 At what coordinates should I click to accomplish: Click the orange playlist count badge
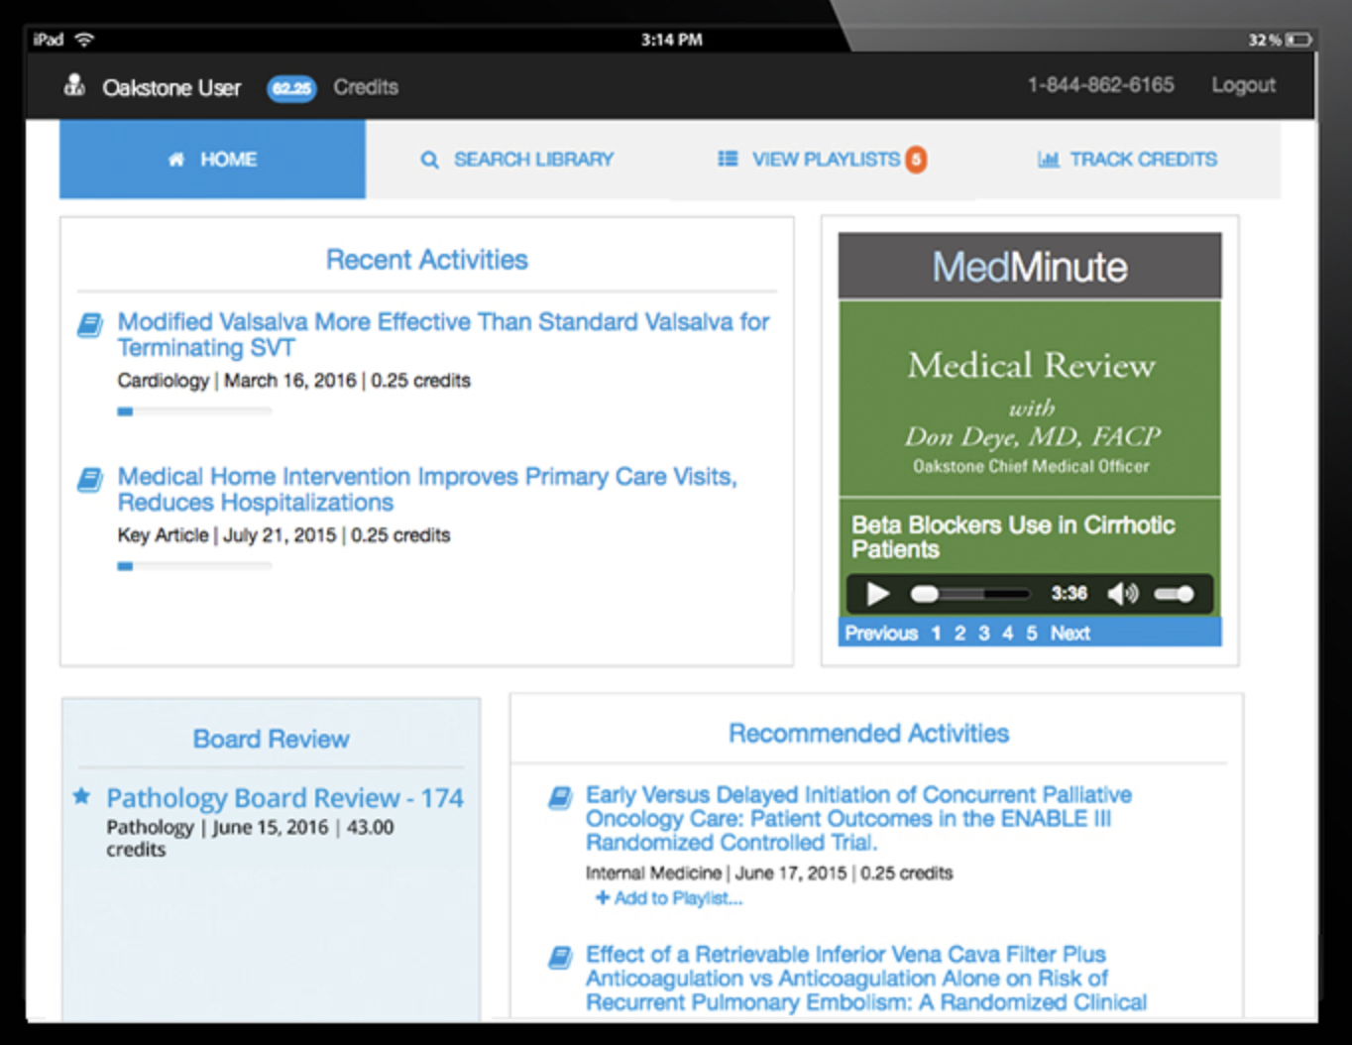[x=916, y=159]
